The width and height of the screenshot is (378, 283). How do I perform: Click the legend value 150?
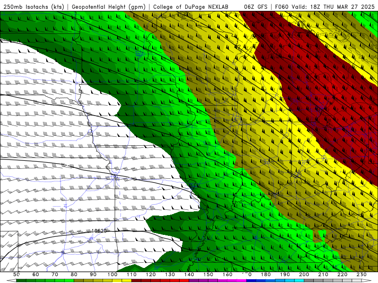208,275
